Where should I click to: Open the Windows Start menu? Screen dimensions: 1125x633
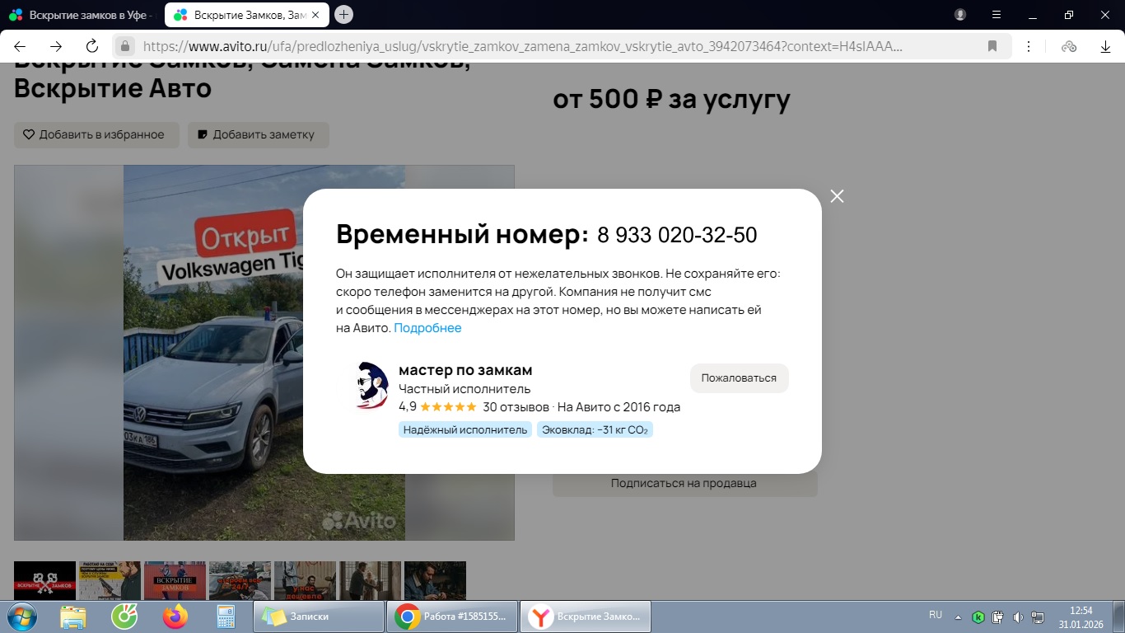[21, 617]
